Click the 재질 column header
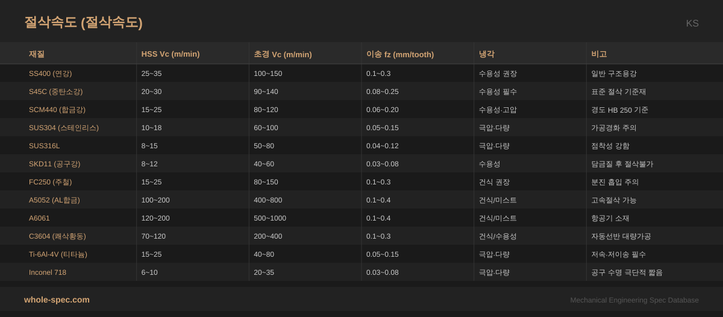The image size is (723, 317). [x=37, y=54]
